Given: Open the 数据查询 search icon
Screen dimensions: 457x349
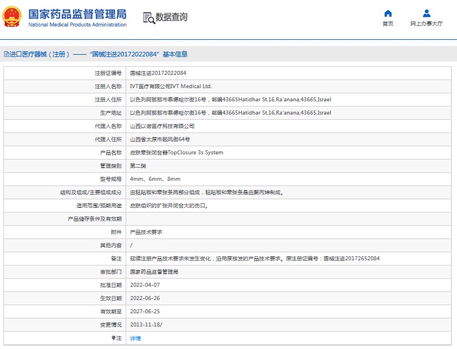Looking at the screenshot, I should (x=149, y=18).
